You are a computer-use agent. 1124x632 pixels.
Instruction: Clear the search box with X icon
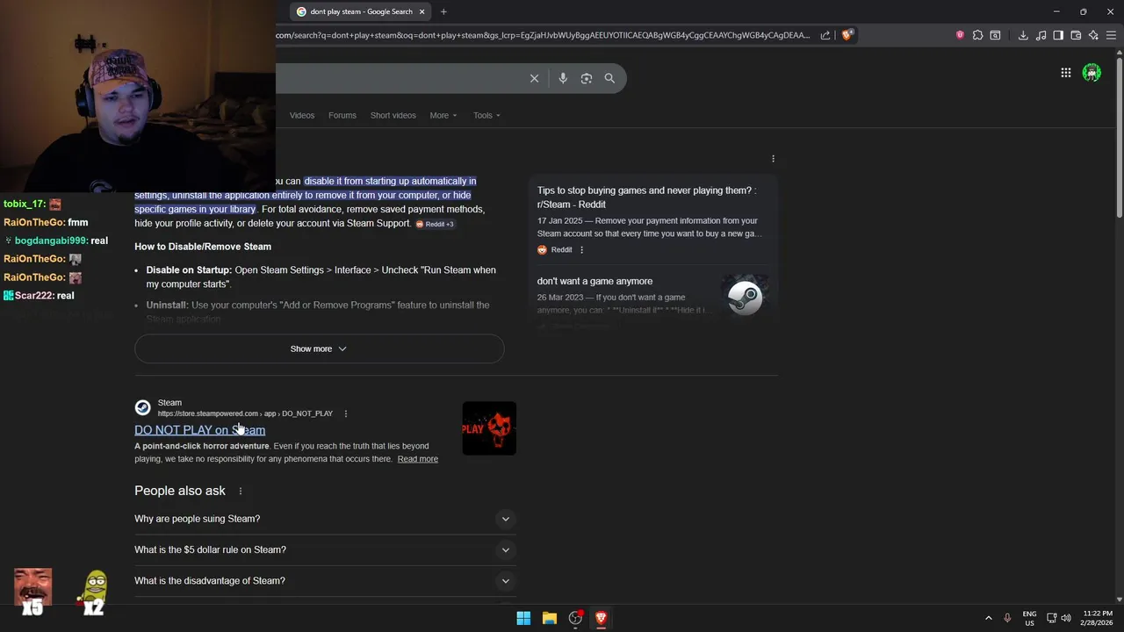[x=534, y=78]
